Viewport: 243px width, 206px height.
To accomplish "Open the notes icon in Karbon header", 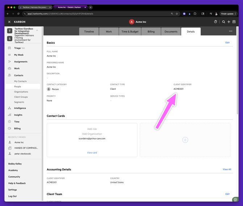I will pyautogui.click(x=234, y=22).
